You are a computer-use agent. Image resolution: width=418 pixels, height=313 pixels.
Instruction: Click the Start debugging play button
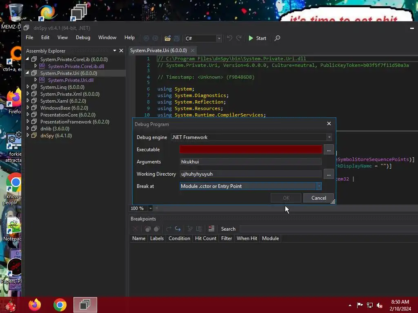(257, 38)
